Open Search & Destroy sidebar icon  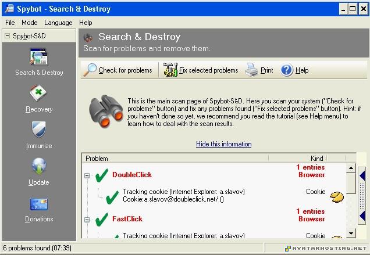(39, 56)
